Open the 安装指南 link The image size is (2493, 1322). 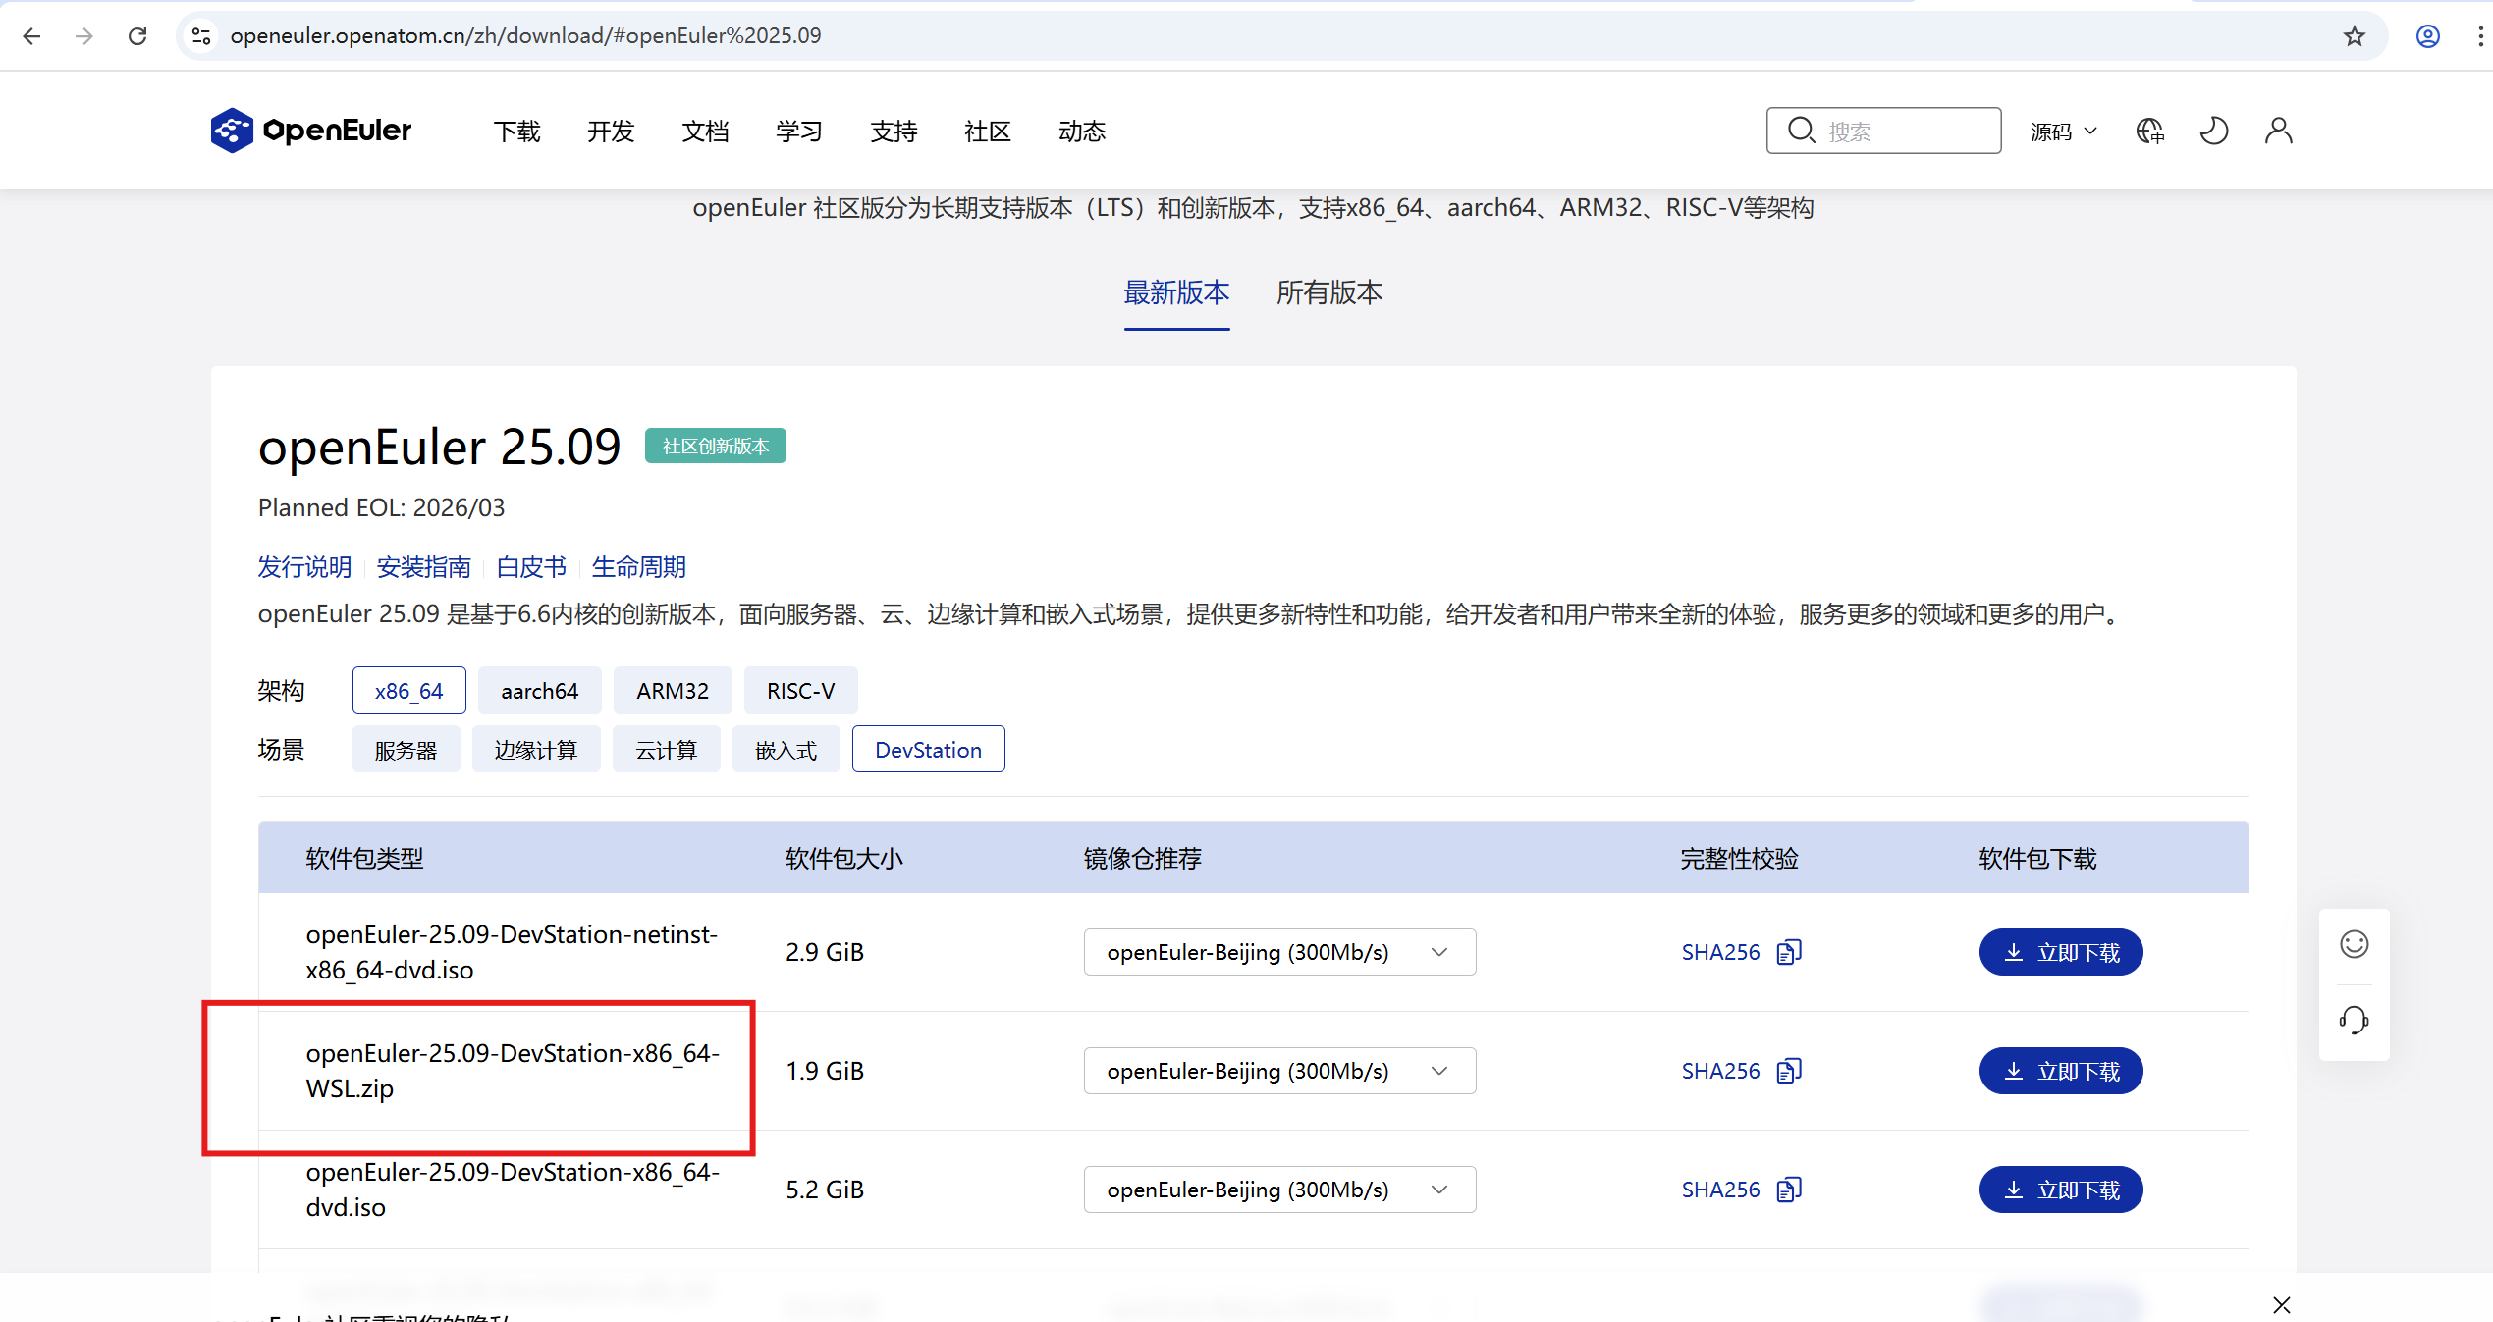pyautogui.click(x=423, y=567)
